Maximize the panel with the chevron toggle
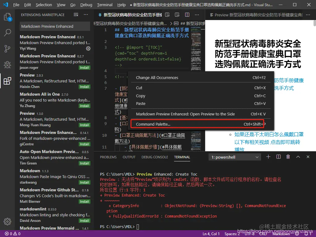The height and width of the screenshot is (237, 316). pos(298,157)
